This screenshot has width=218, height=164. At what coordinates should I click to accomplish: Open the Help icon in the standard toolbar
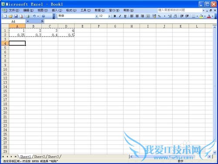[43, 16]
